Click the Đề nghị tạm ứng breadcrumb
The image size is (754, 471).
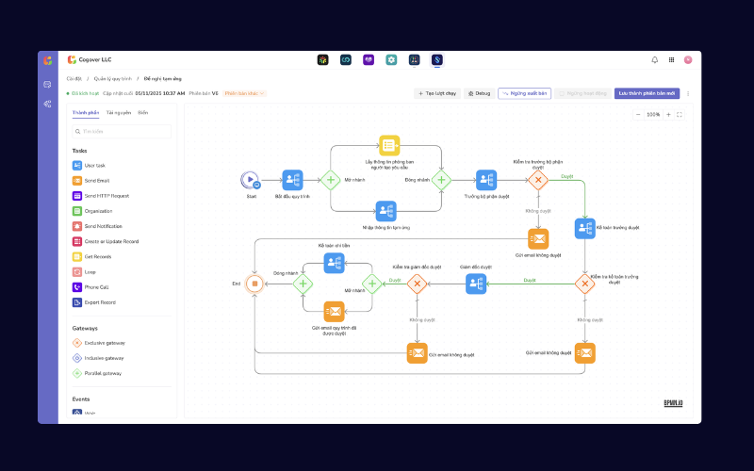pyautogui.click(x=162, y=79)
